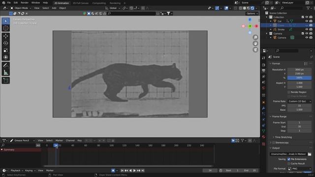Exclude Camera collection checkbox
The image size is (315, 177).
(x=303, y=33)
